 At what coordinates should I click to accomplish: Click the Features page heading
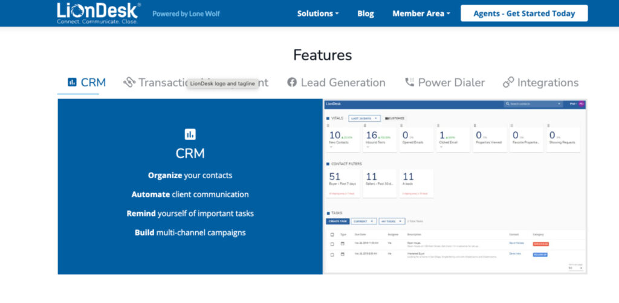(x=323, y=55)
